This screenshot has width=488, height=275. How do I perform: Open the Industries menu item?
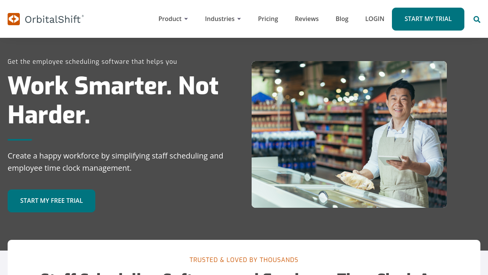coord(220,19)
